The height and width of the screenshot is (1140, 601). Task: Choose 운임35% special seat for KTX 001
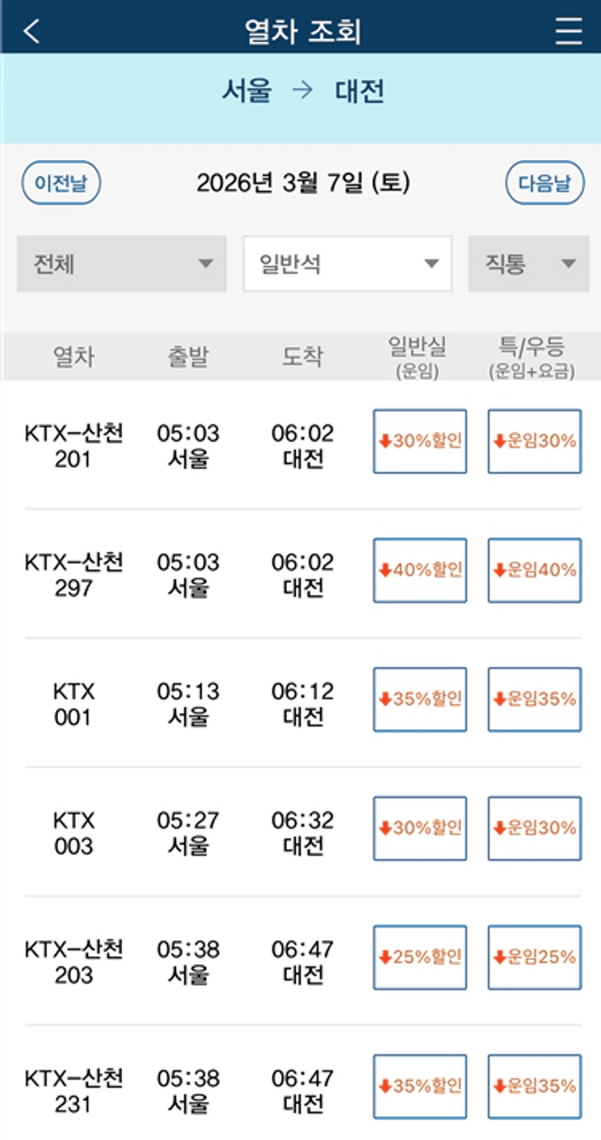[534, 699]
